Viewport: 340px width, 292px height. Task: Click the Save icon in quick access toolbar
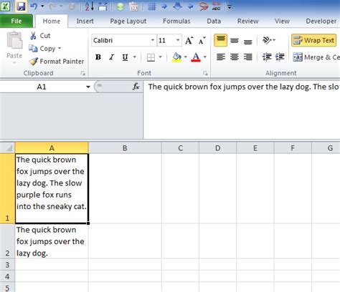pos(21,6)
